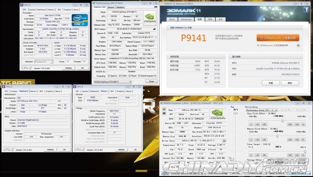This screenshot has width=313, height=177.
Task: Click the Validate button in CPU-Z CPU window
Action: pos(68,68)
